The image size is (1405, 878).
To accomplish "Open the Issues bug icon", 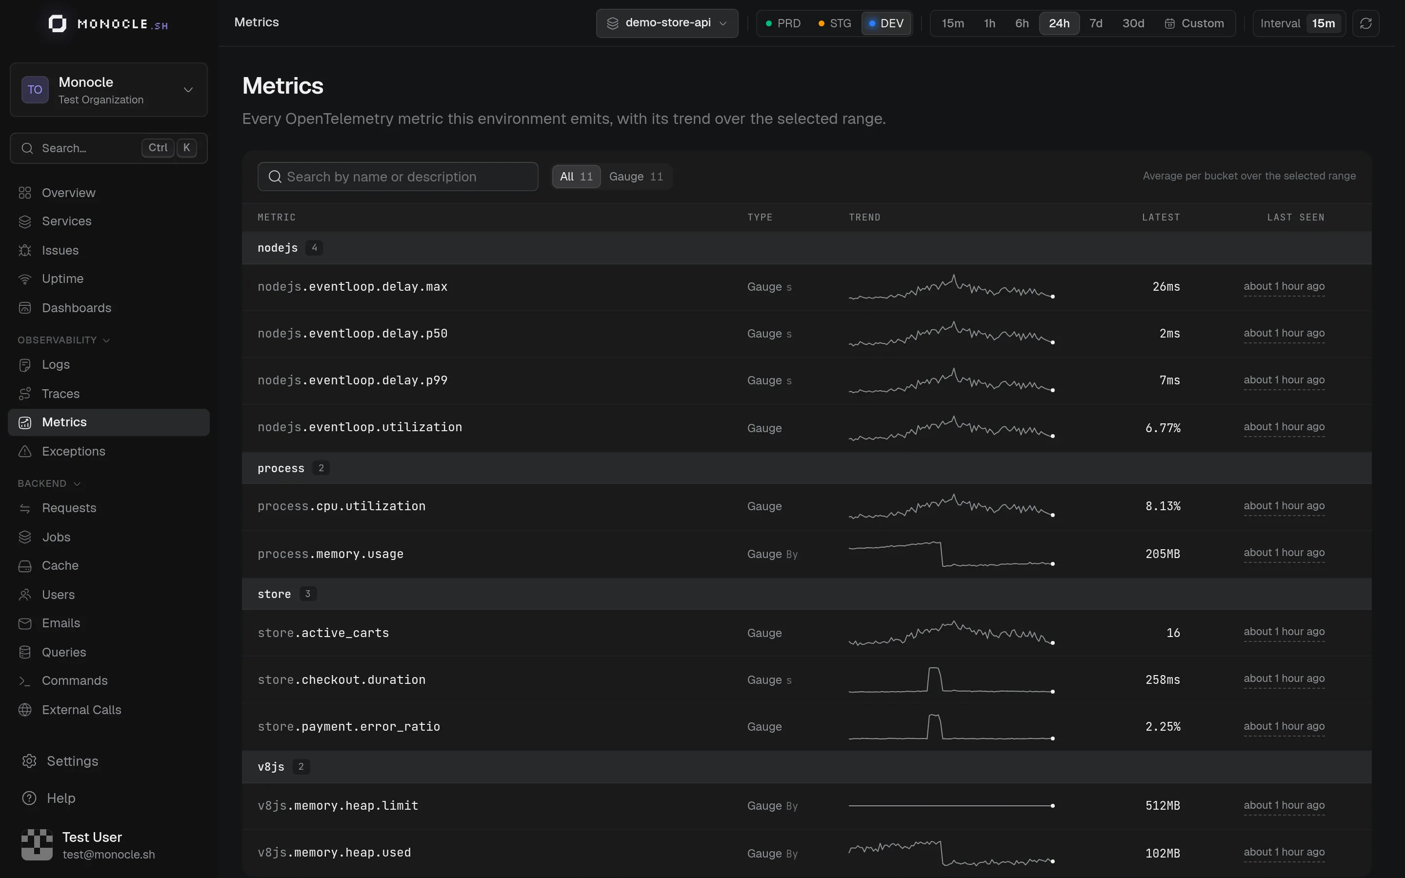I will point(25,250).
